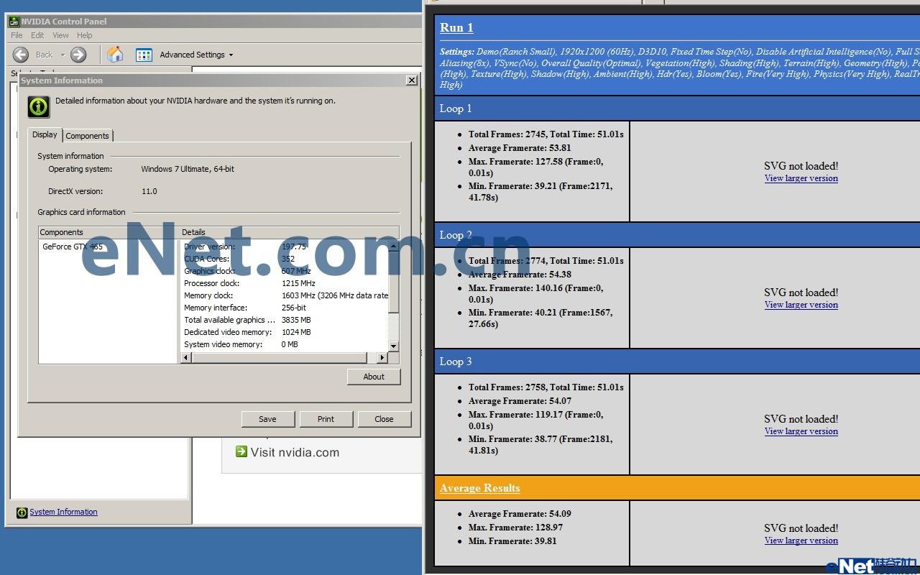
Task: Click the Advanced Settings grid icon
Action: [144, 54]
